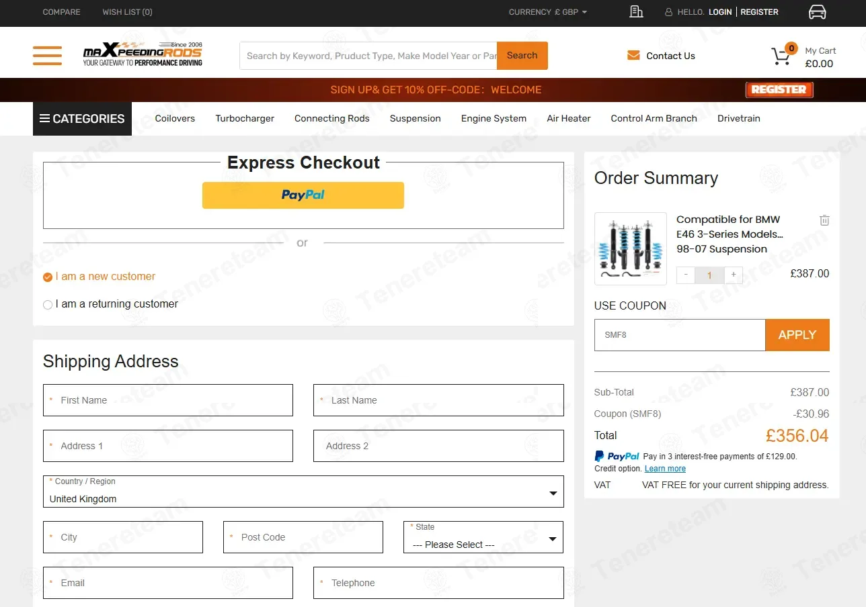Open the Turbocharger category
Image resolution: width=866 pixels, height=607 pixels.
[245, 118]
